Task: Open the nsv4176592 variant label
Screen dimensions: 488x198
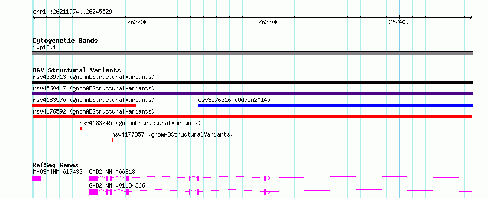Action: tap(94, 111)
